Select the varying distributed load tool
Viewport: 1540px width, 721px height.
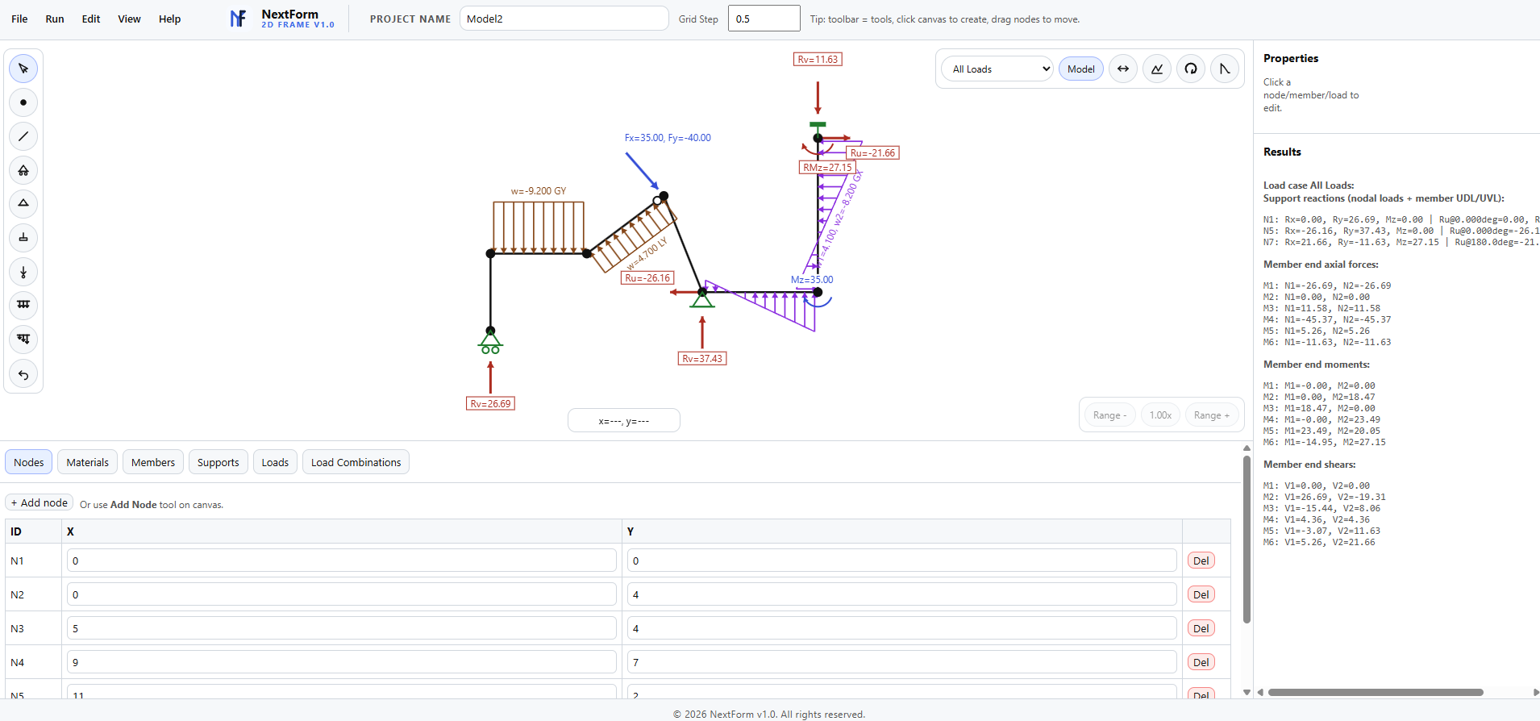pos(23,339)
